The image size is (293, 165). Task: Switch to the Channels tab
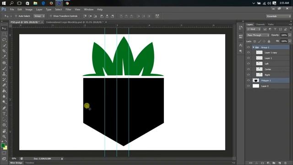260,24
